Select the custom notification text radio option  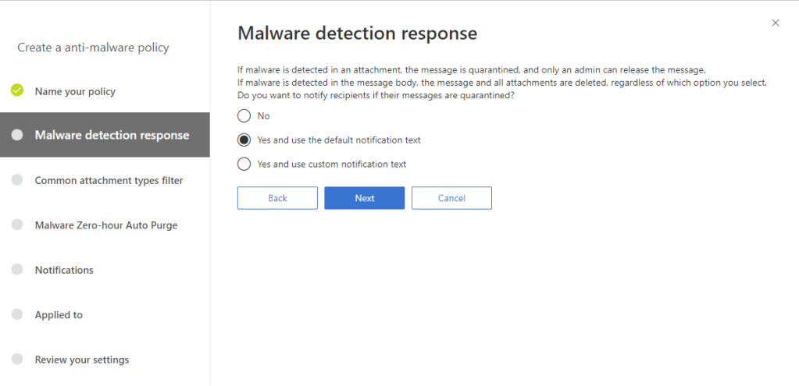[244, 164]
